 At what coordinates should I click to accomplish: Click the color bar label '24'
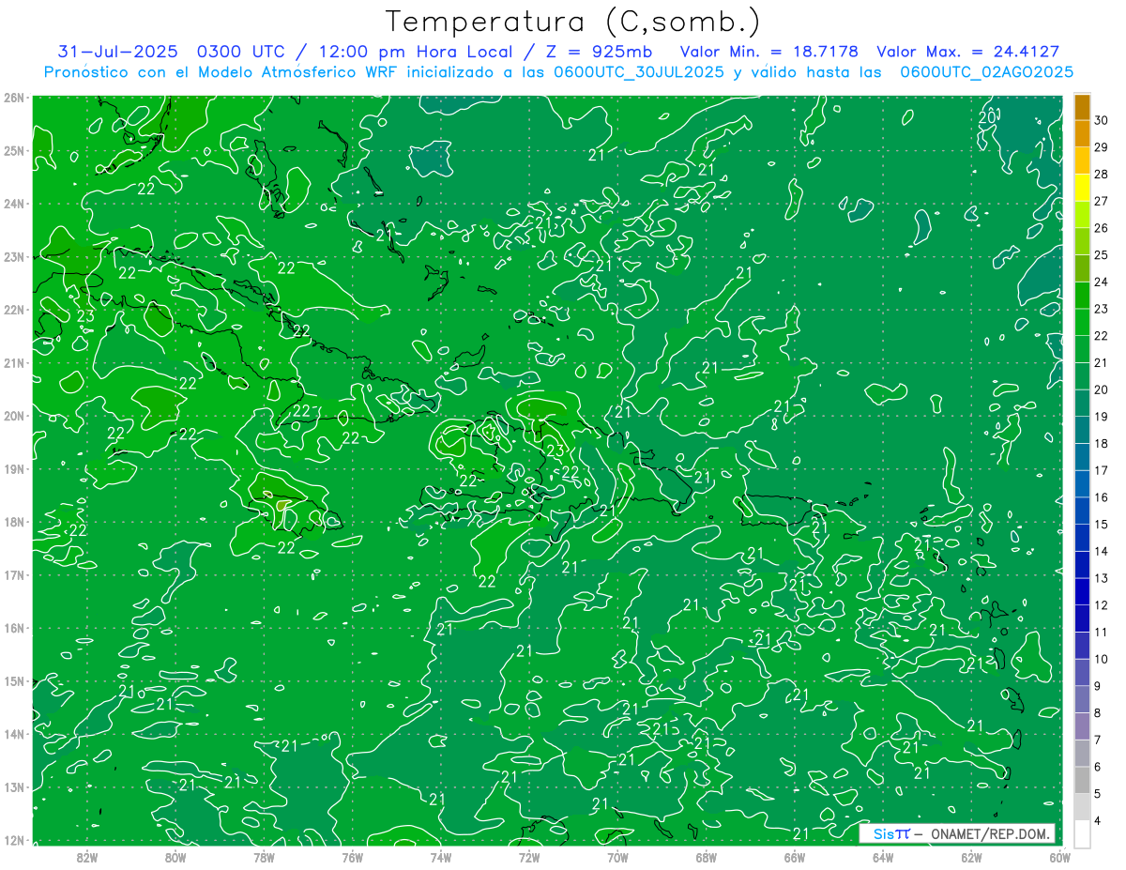pos(1102,282)
